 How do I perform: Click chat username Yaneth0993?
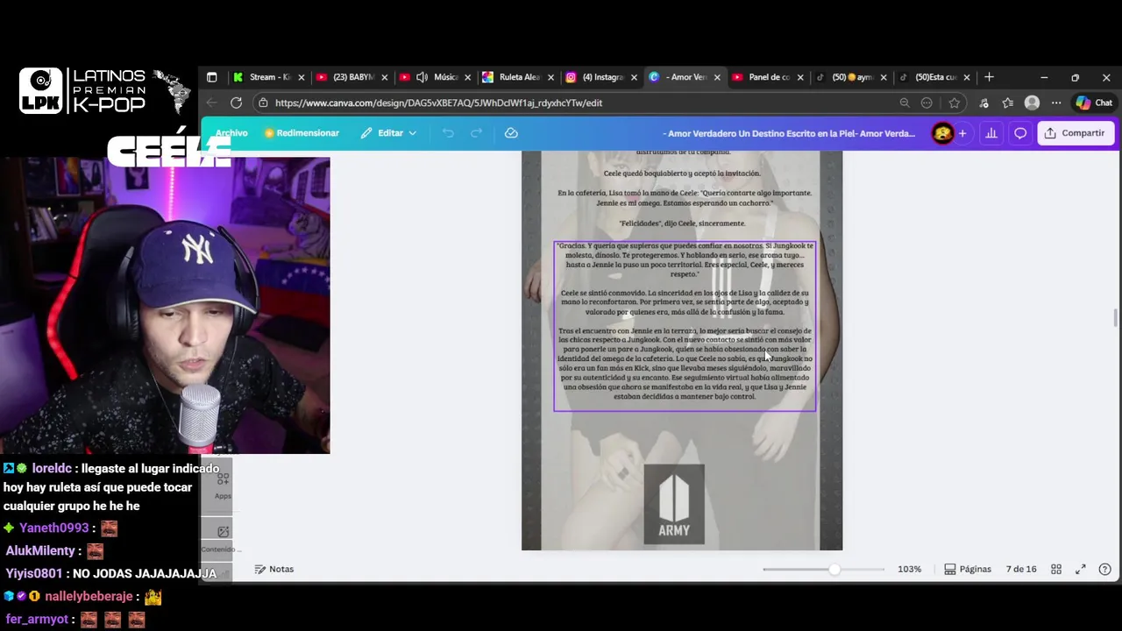pos(54,528)
